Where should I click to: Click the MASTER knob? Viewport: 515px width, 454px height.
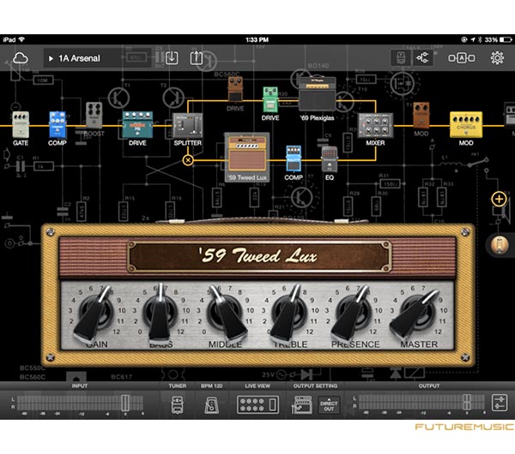pos(418,313)
